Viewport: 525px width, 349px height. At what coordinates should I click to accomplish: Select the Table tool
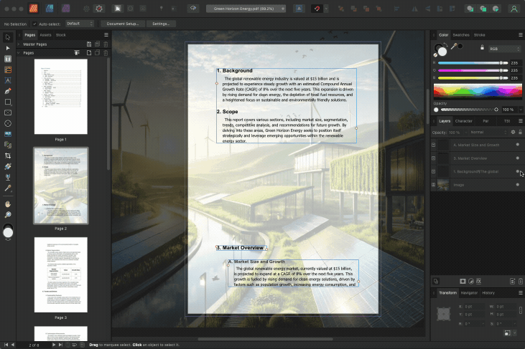coord(8,70)
